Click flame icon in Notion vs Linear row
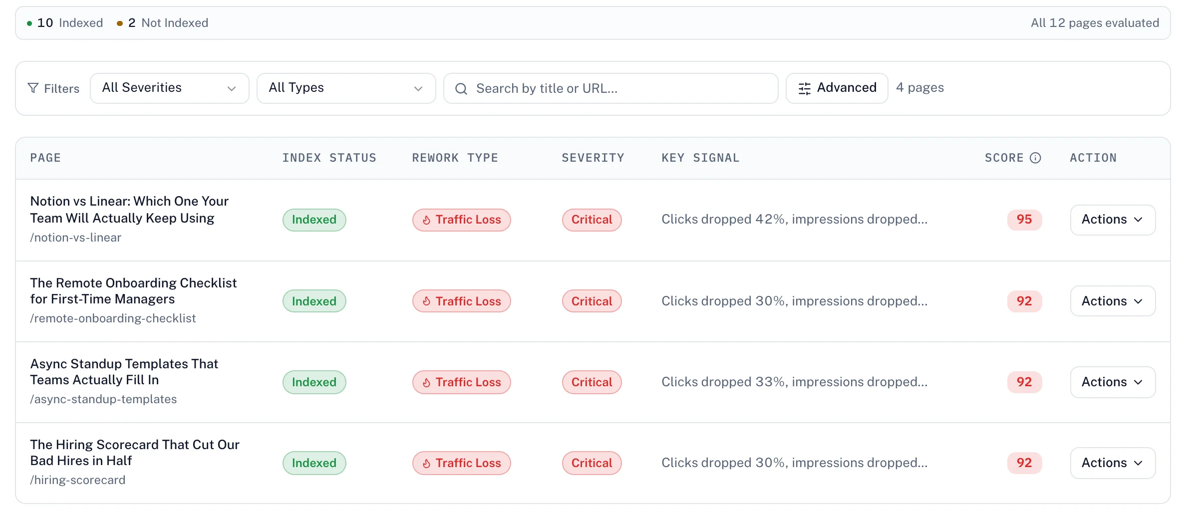 pyautogui.click(x=427, y=220)
